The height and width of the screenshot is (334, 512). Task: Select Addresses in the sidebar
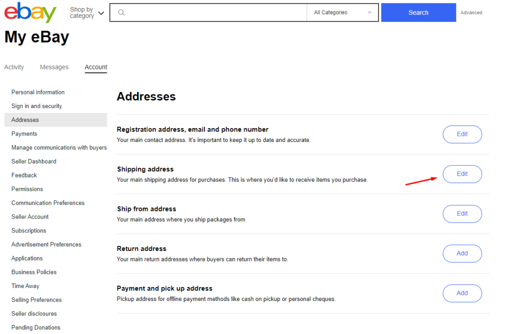[x=55, y=120]
